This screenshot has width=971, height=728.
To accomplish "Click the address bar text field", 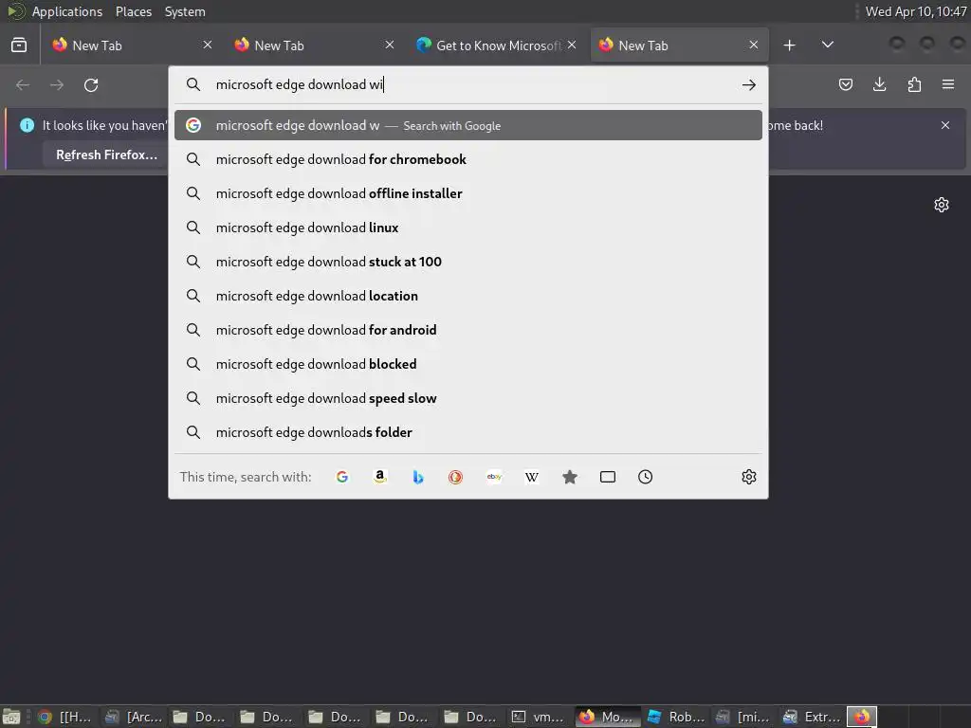I will click(470, 84).
